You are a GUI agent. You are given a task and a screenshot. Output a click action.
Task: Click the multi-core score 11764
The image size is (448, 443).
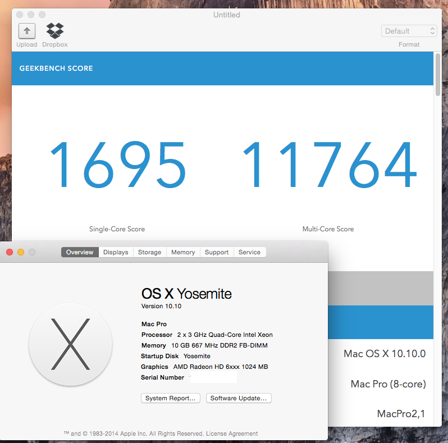tap(330, 165)
